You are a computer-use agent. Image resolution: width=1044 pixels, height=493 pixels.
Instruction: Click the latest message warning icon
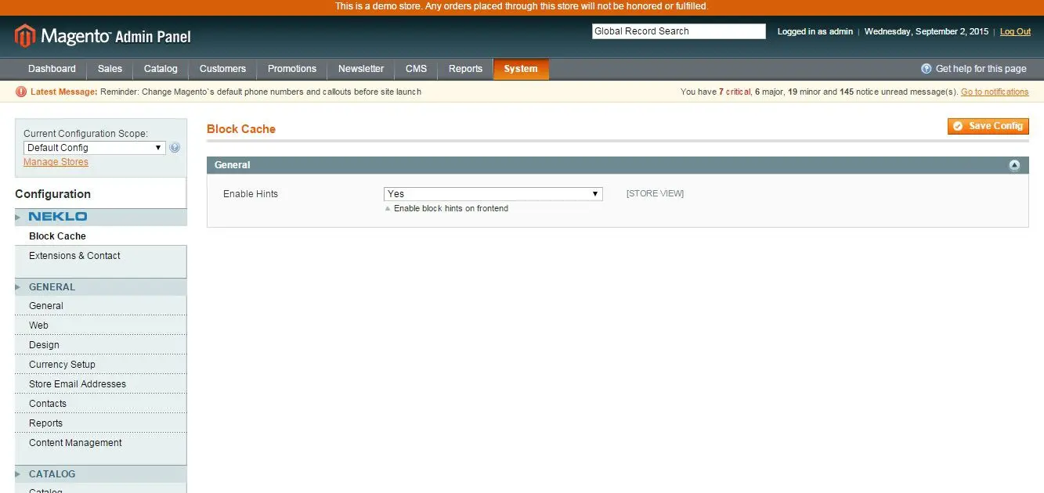click(x=21, y=92)
